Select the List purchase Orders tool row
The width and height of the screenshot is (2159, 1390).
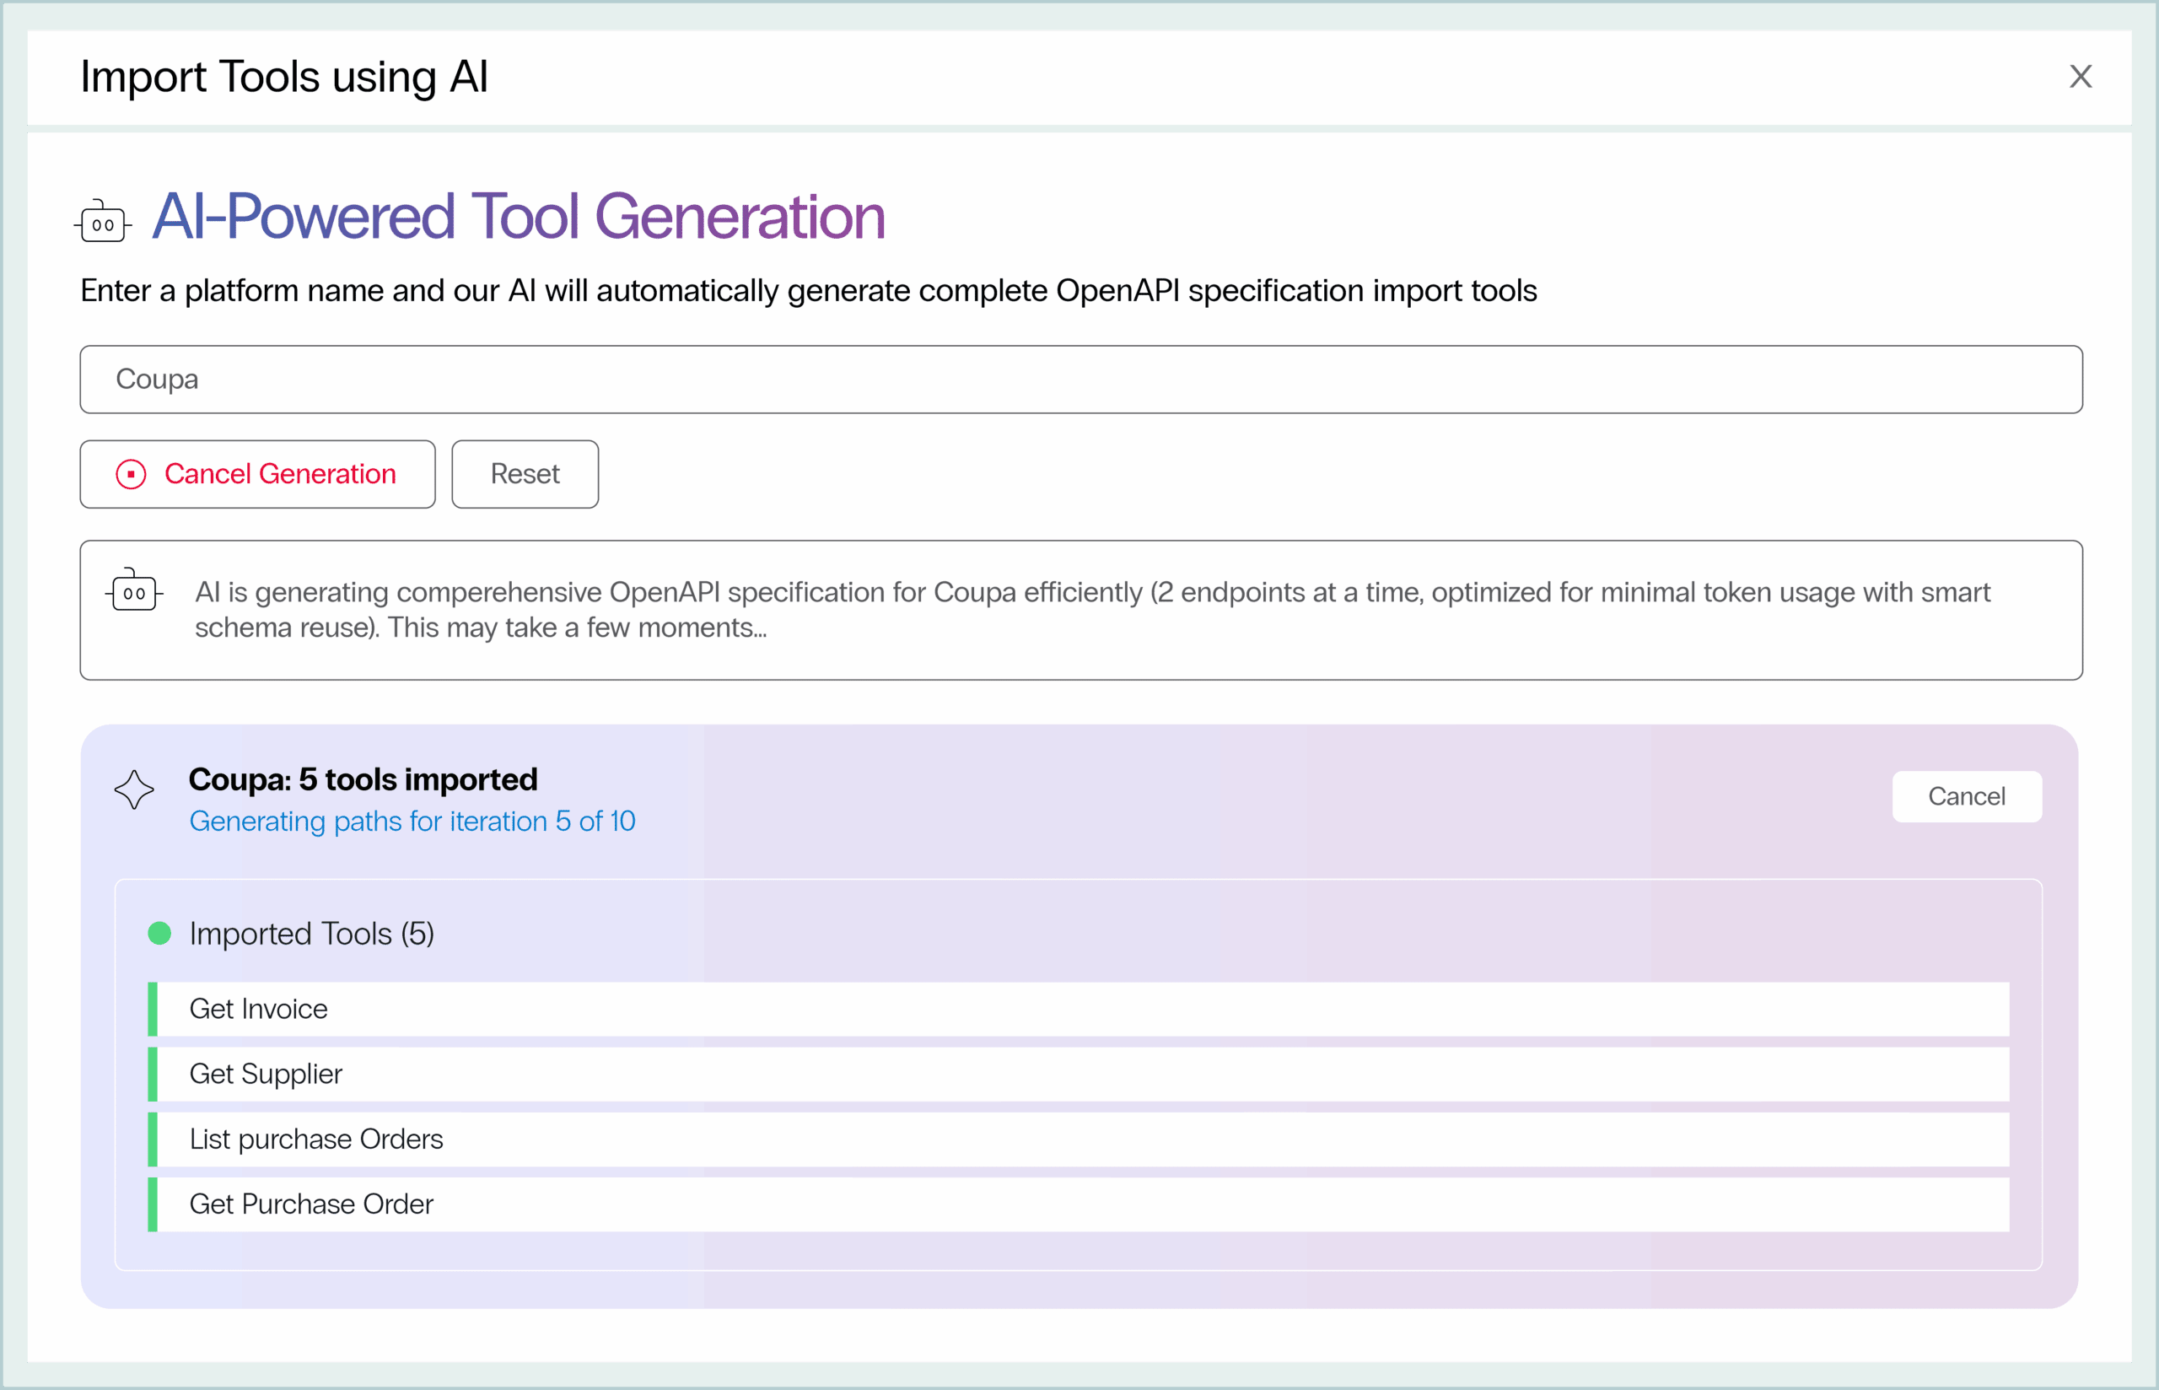tap(1078, 1139)
